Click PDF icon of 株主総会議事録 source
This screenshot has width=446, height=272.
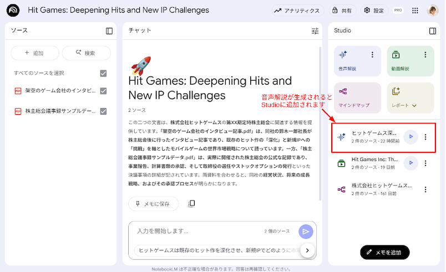18,111
